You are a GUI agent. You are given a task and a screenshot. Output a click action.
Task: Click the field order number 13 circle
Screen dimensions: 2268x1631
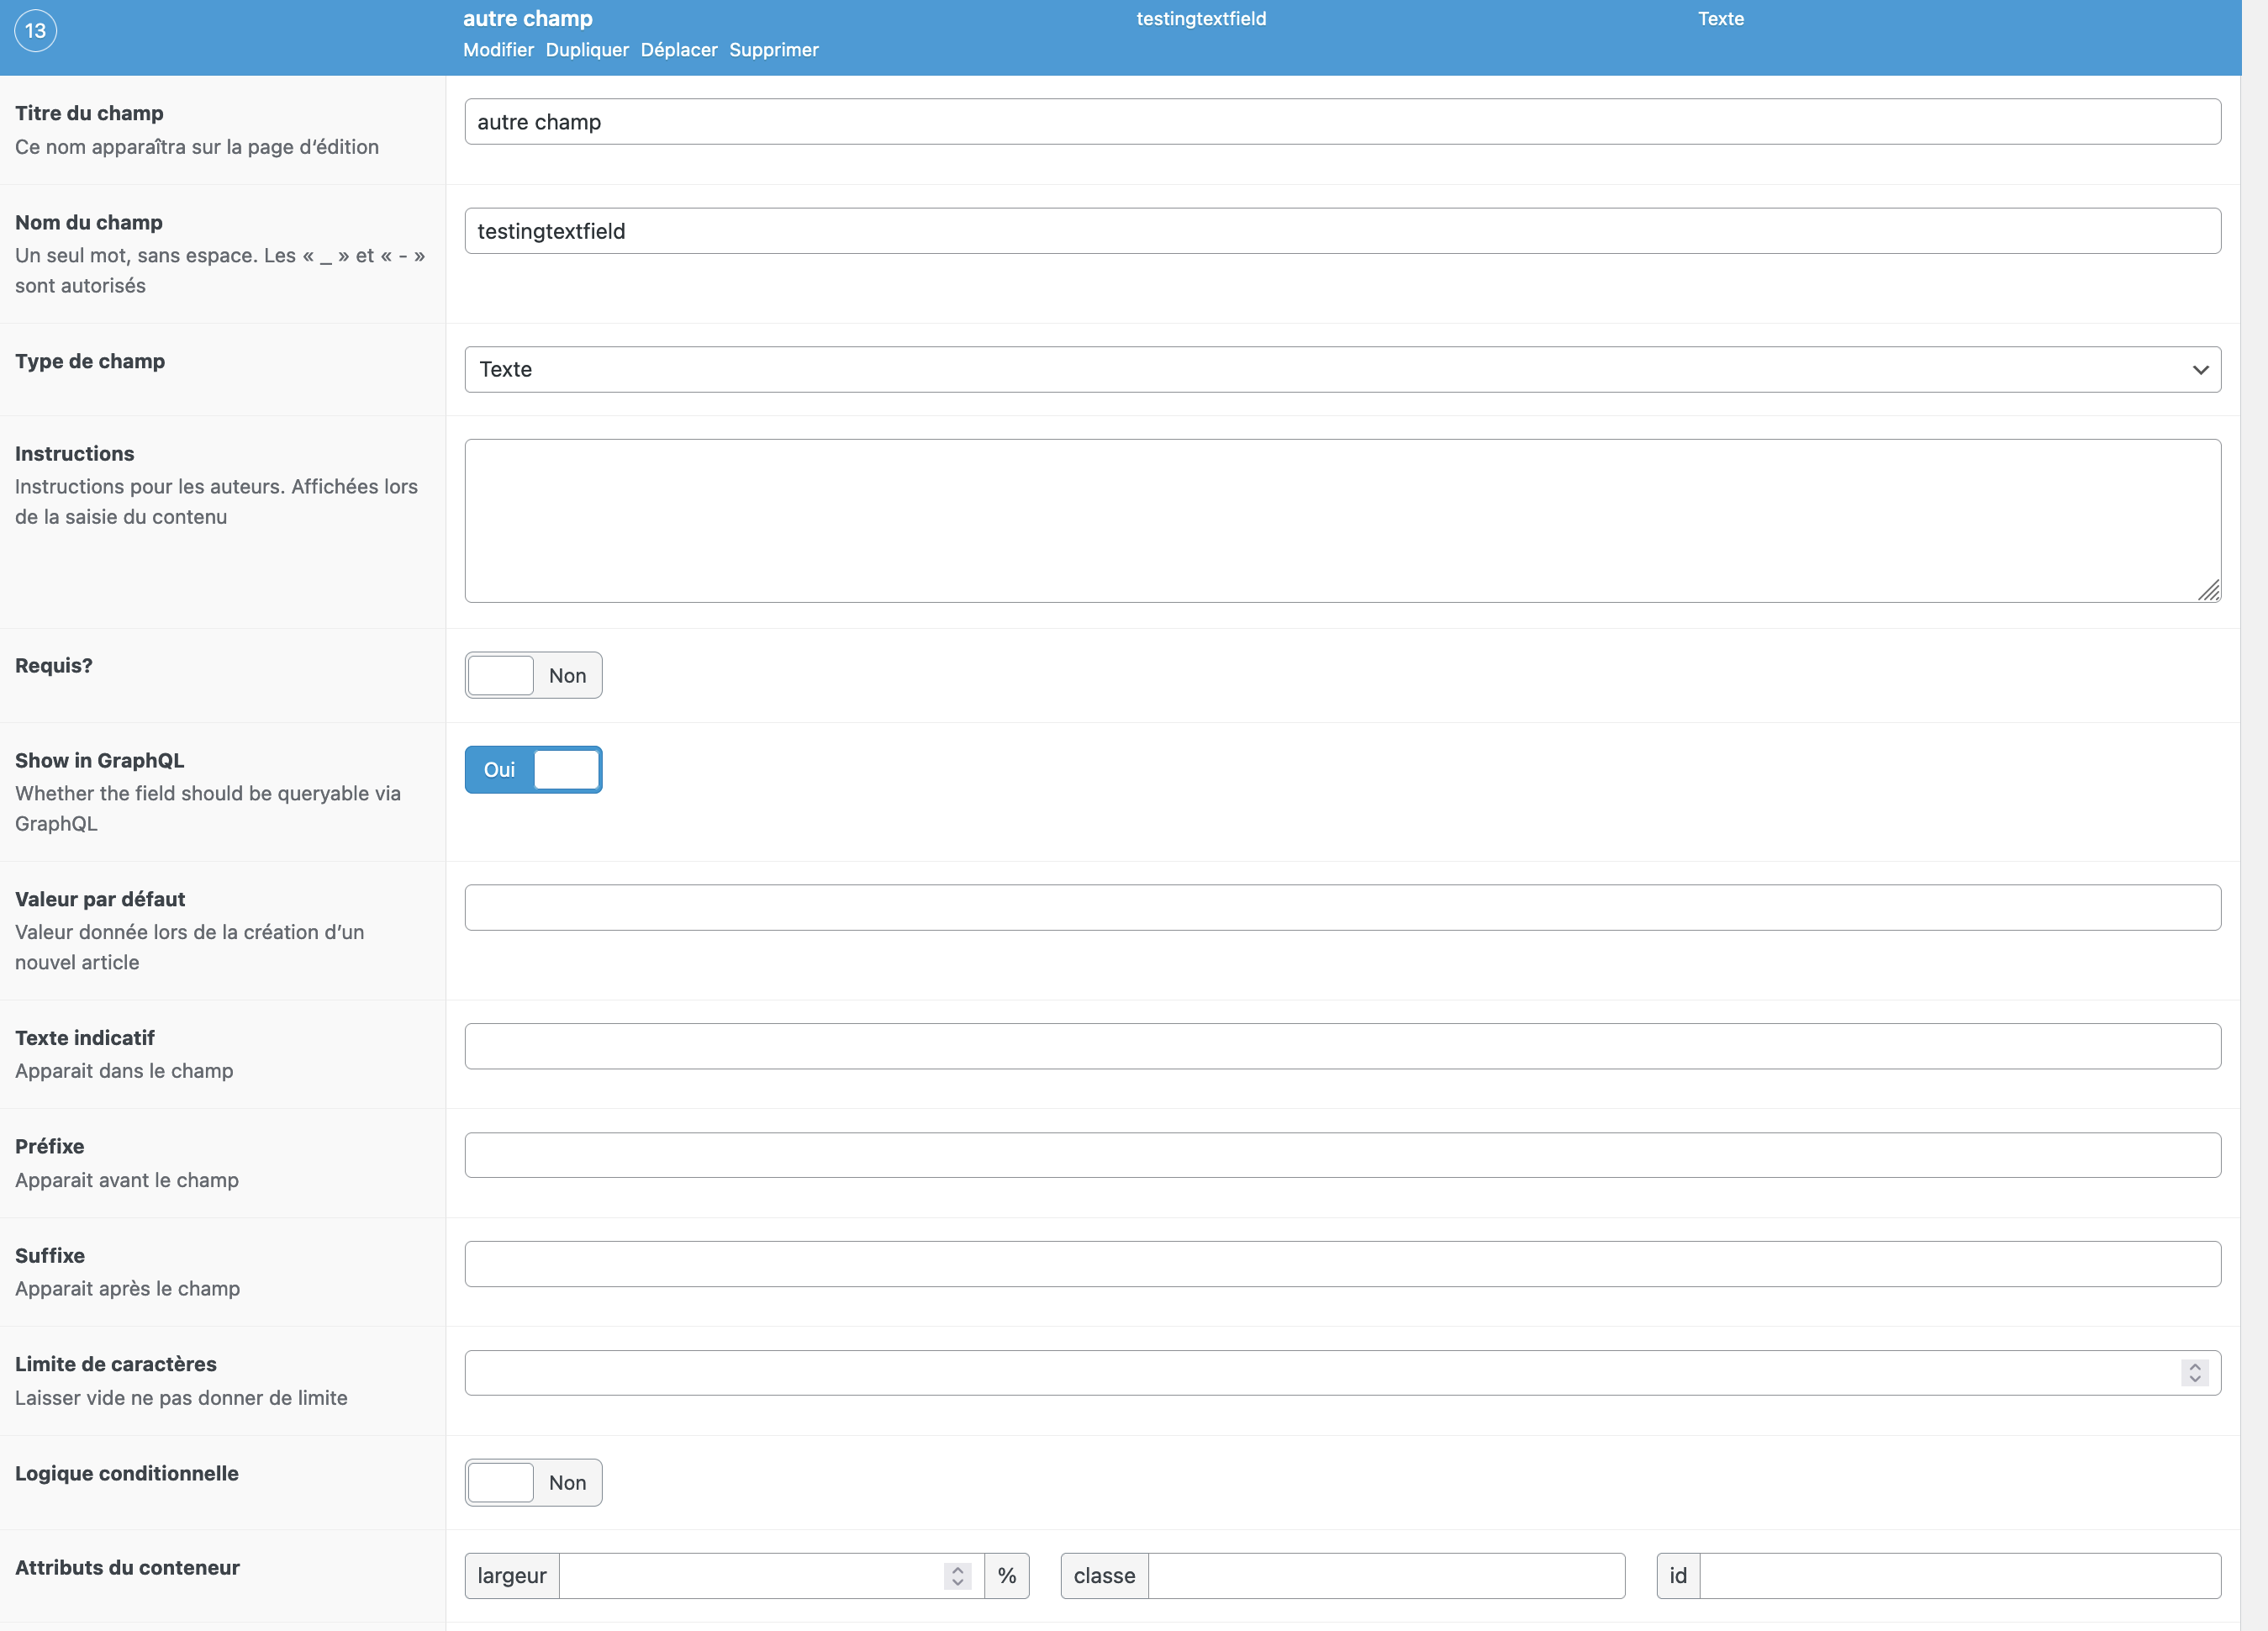coord(35,31)
